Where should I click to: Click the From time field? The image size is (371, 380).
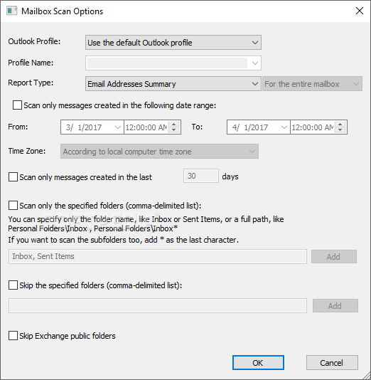[x=146, y=127]
